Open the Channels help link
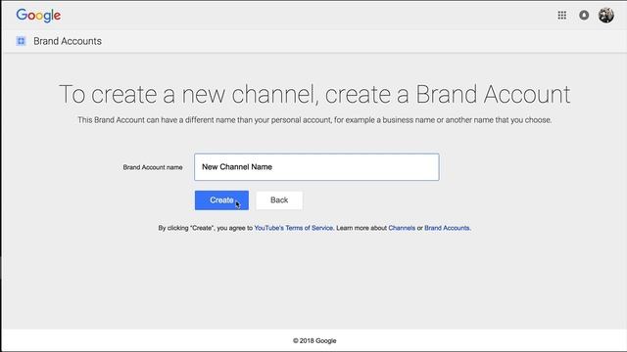This screenshot has height=352, width=627. pyautogui.click(x=402, y=228)
